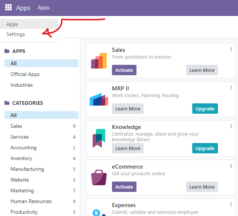This screenshot has width=238, height=216.
Task: Click Learn More on the Sales card
Action: (x=202, y=70)
